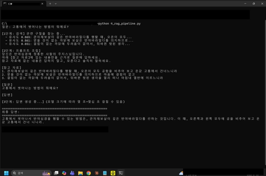Click the similarity line '유사도 0.861'
The width and height of the screenshot is (266, 176).
[x=69, y=40]
